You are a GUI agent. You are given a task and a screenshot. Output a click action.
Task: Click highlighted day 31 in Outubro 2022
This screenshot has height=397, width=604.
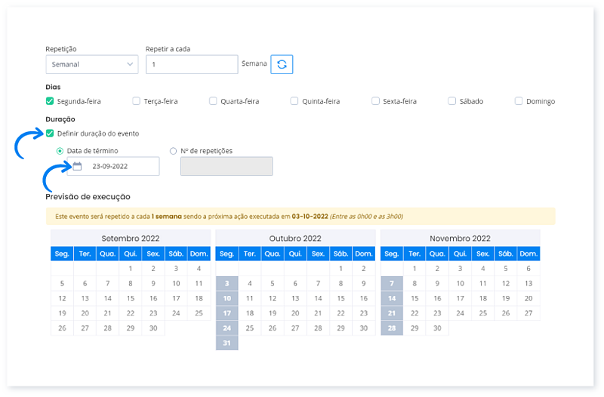(227, 343)
